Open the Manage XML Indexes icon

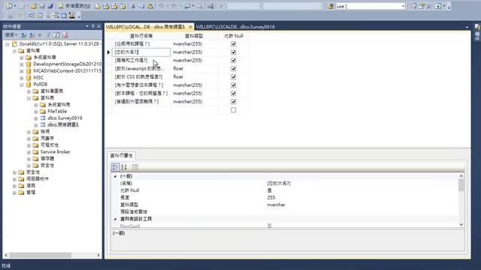(x=56, y=15)
